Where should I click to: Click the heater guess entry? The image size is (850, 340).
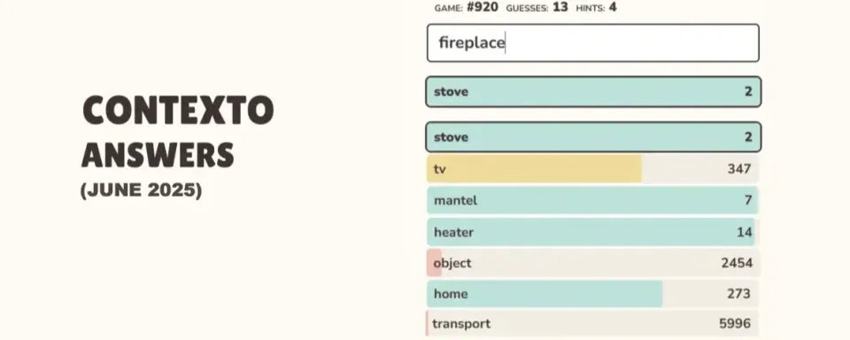(593, 233)
